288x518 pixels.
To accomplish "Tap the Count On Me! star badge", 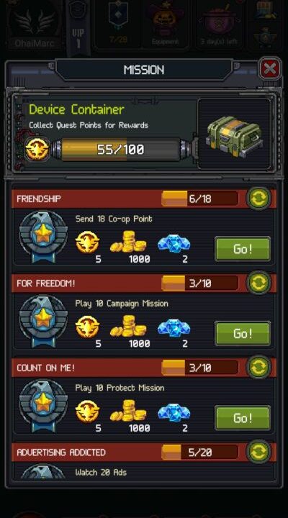I will 43,406.
